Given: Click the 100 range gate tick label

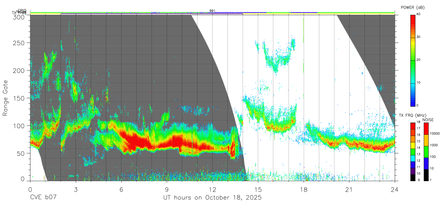Looking at the screenshot, I should click(x=19, y=125).
